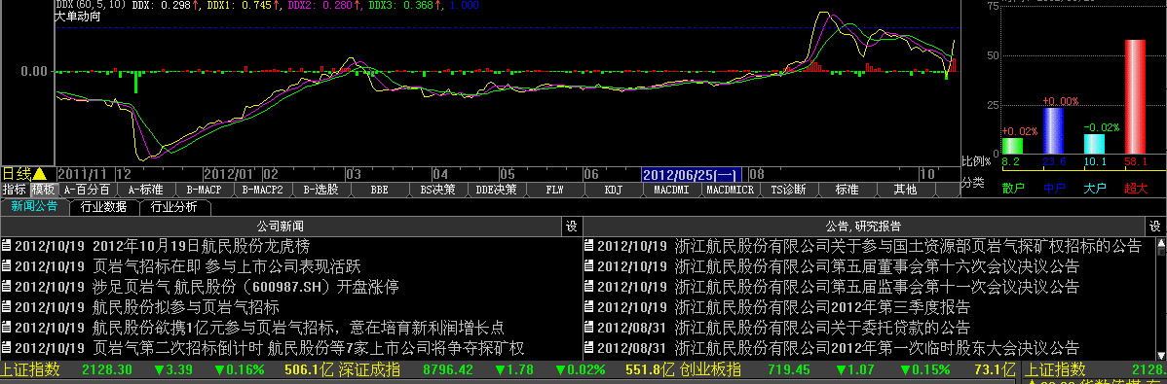Select the KDJ indicator template
The width and height of the screenshot is (1167, 384).
(x=614, y=190)
